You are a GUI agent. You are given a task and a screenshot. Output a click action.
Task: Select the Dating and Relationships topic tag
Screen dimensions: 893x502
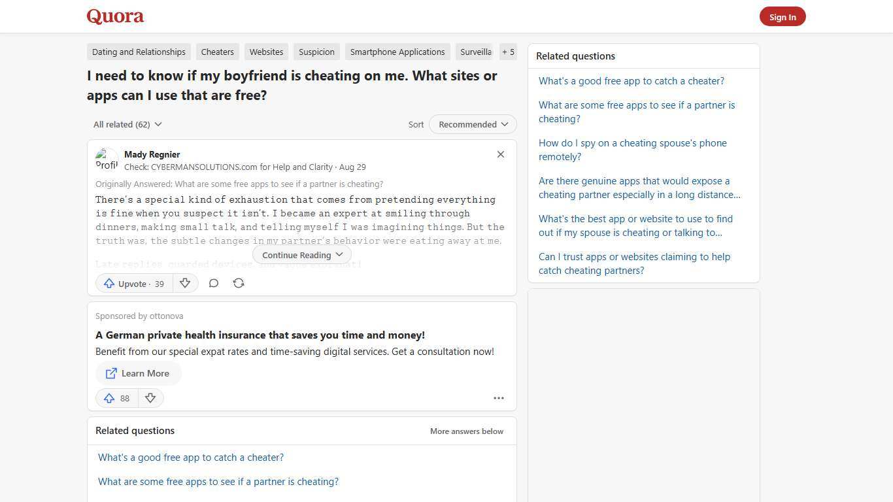[139, 52]
